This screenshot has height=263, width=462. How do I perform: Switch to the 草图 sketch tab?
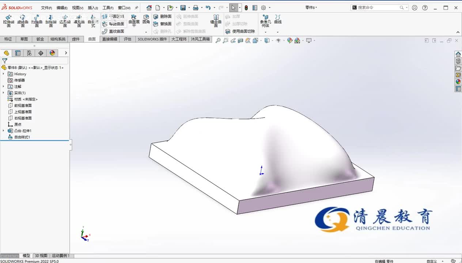24,39
